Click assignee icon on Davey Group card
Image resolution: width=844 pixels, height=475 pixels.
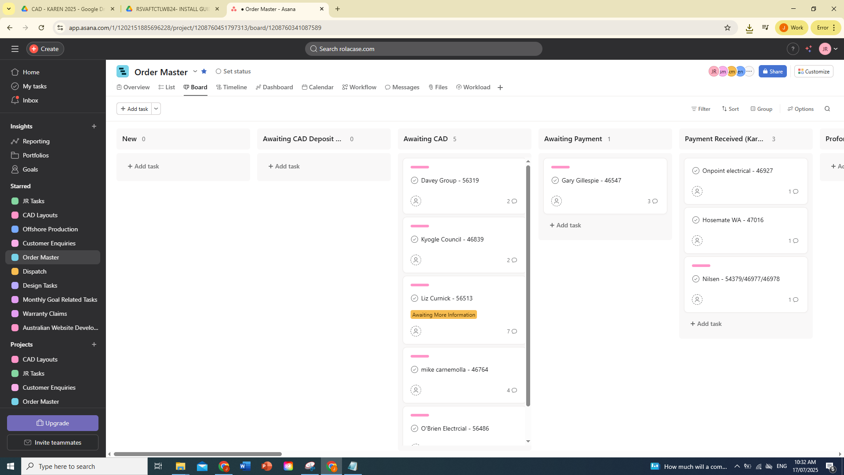click(416, 201)
